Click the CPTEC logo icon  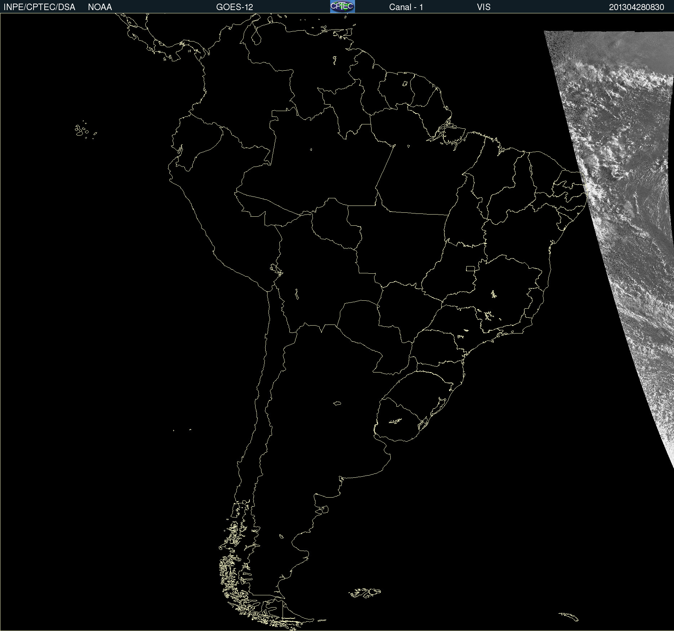342,6
